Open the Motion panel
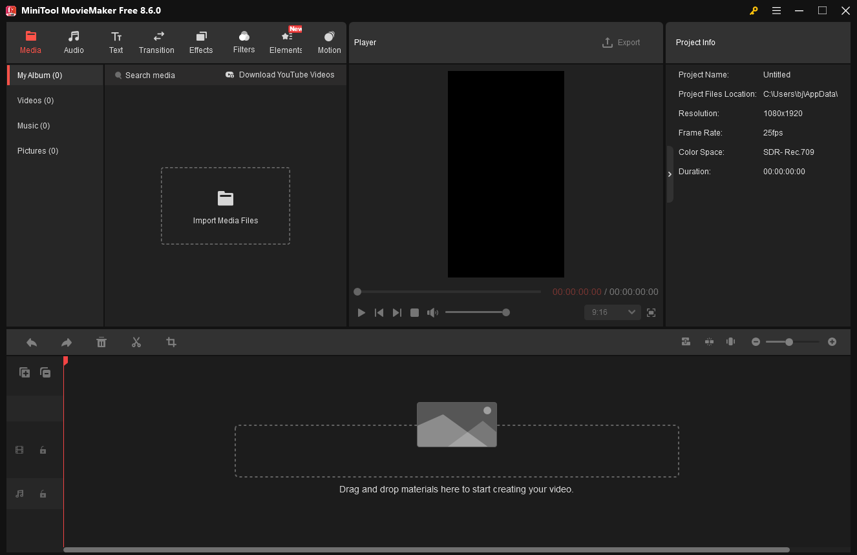Screen dimensions: 857x555 tap(329, 43)
